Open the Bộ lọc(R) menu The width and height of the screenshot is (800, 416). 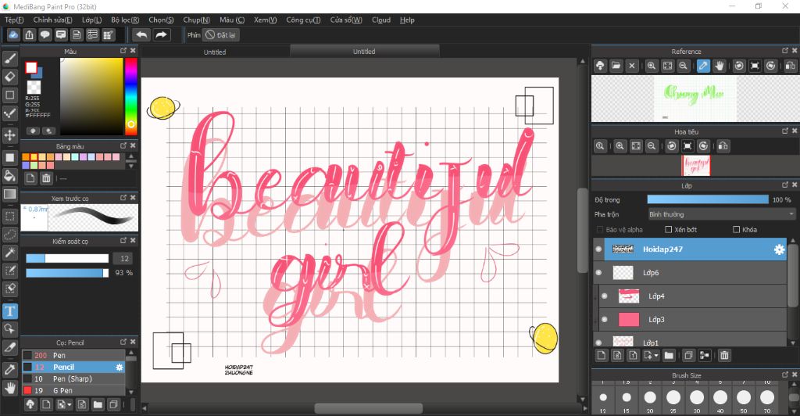point(125,20)
